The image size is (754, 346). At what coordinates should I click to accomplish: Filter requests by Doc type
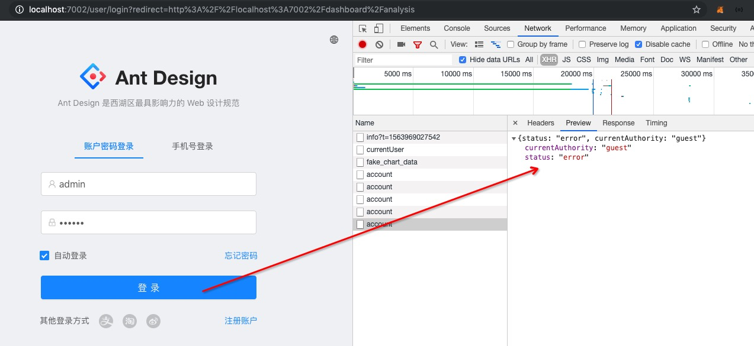(667, 60)
